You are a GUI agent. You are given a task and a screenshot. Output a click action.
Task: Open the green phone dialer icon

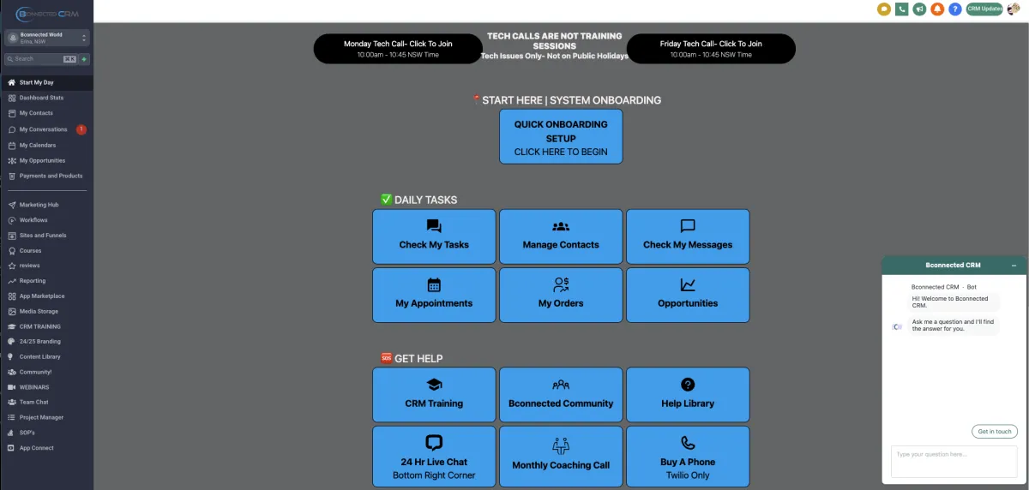pyautogui.click(x=901, y=9)
